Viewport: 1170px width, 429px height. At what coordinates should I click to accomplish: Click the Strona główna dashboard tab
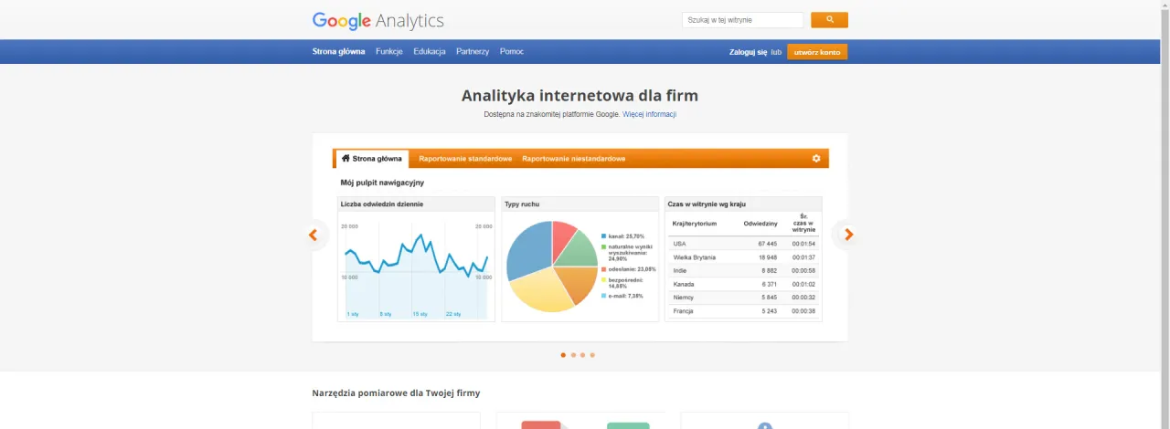pos(372,159)
